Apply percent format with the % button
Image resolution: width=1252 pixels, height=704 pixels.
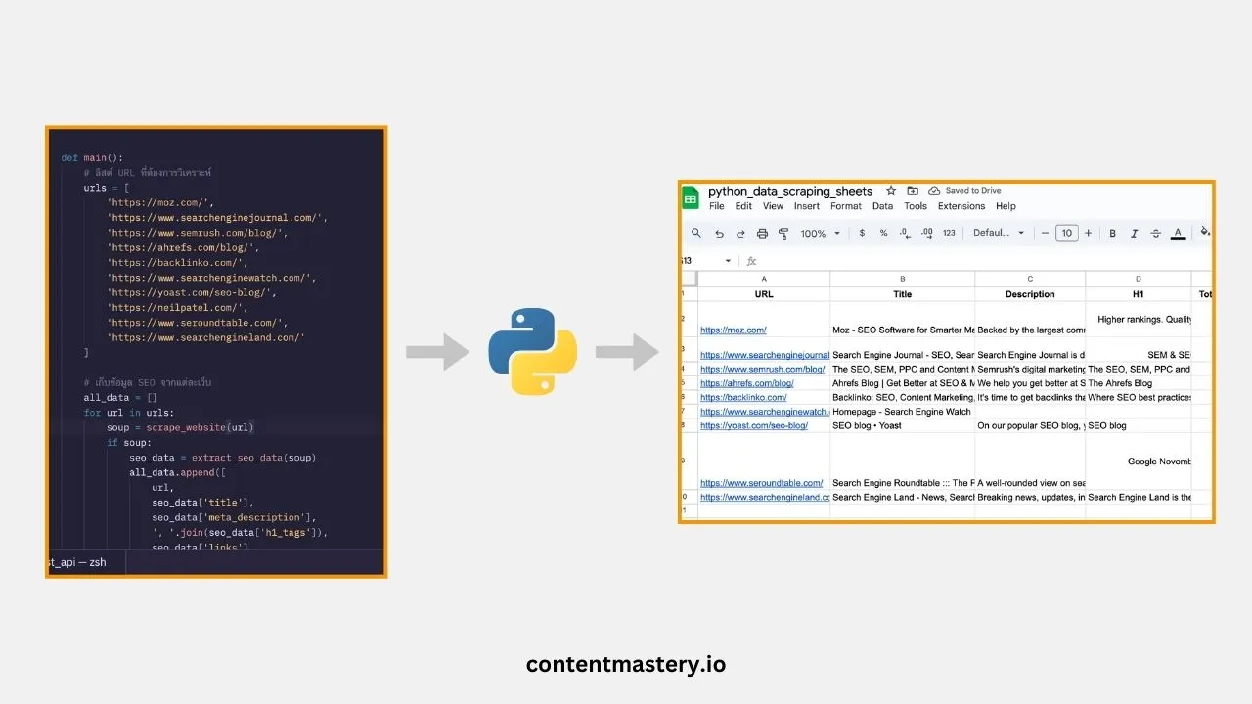click(x=883, y=233)
